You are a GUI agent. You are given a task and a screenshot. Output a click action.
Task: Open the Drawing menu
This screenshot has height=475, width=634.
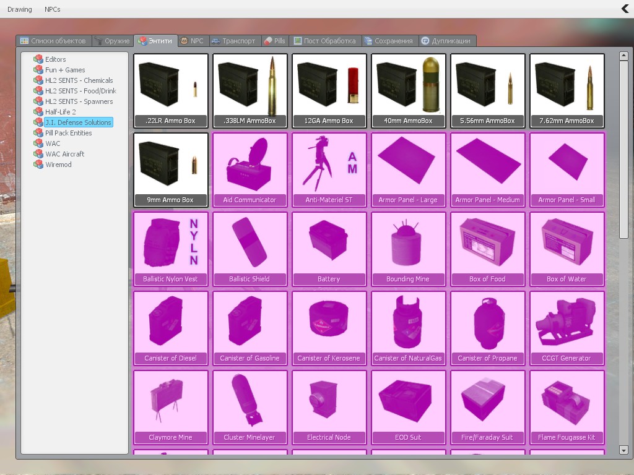pos(19,9)
